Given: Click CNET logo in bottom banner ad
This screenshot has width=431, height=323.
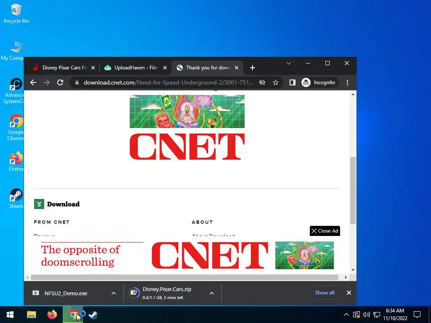Looking at the screenshot, I should (x=210, y=255).
